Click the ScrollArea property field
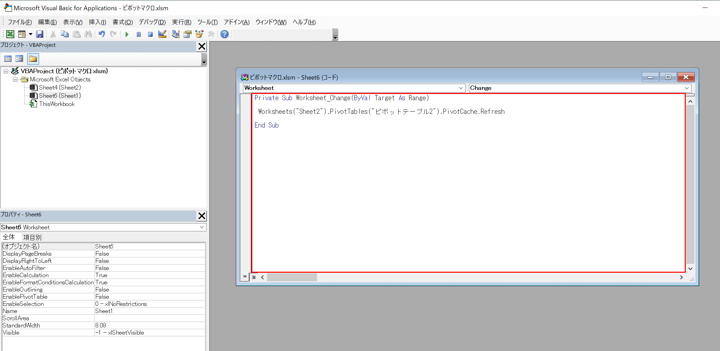720x351 pixels. [x=150, y=318]
